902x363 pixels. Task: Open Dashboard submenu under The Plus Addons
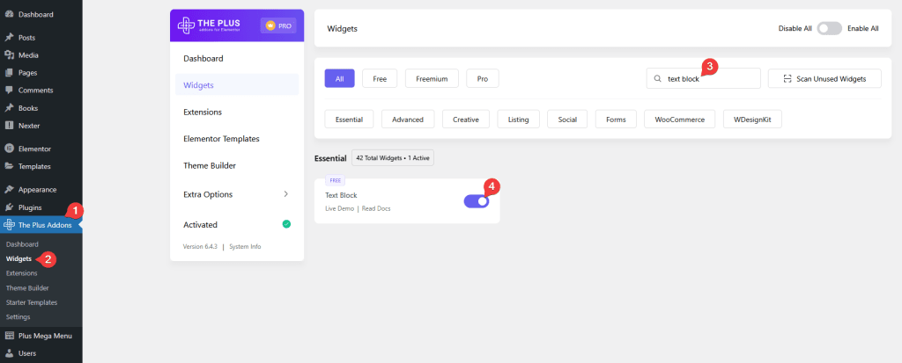click(22, 244)
